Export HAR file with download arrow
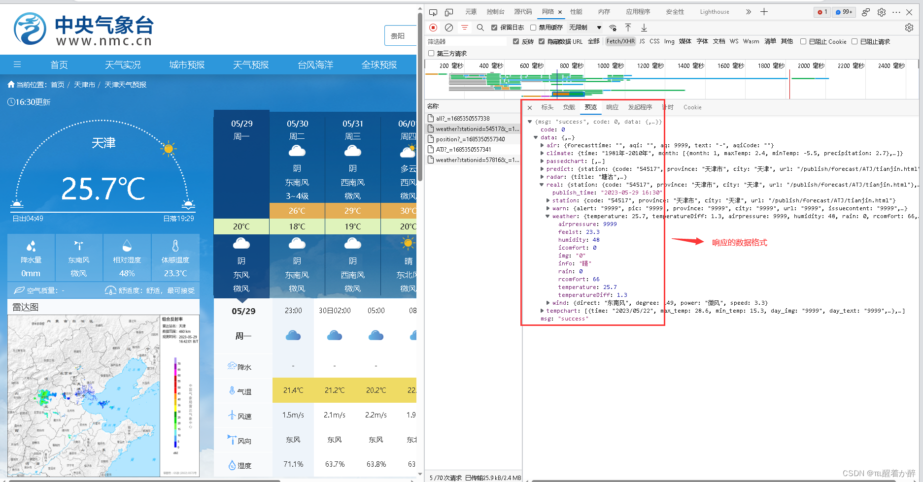 tap(644, 28)
